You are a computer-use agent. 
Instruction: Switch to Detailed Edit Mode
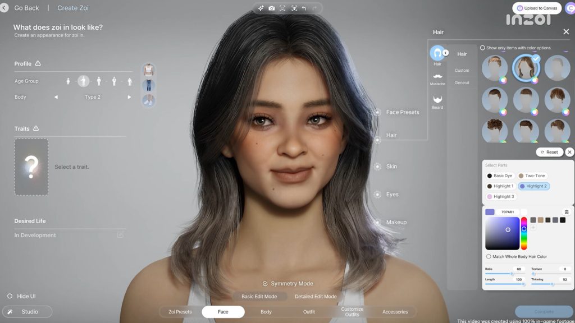(316, 297)
